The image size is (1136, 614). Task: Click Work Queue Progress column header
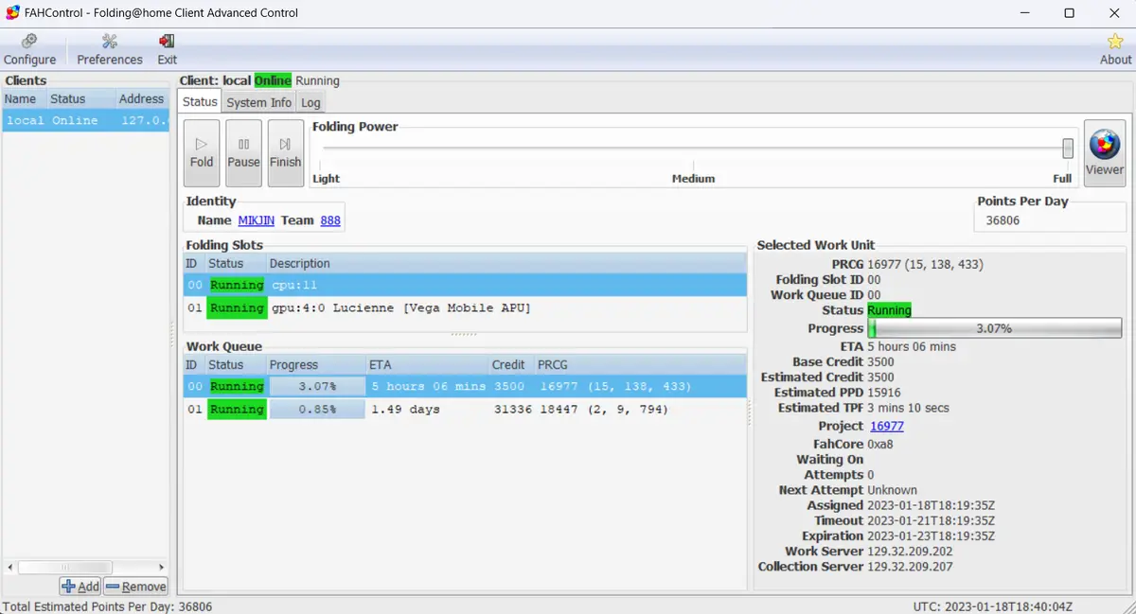click(316, 364)
